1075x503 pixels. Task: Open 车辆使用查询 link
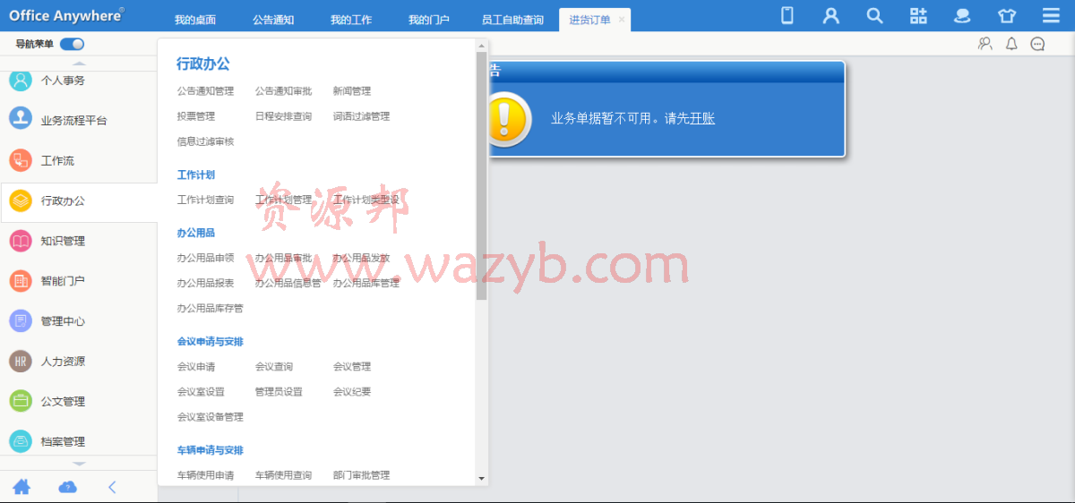click(283, 475)
